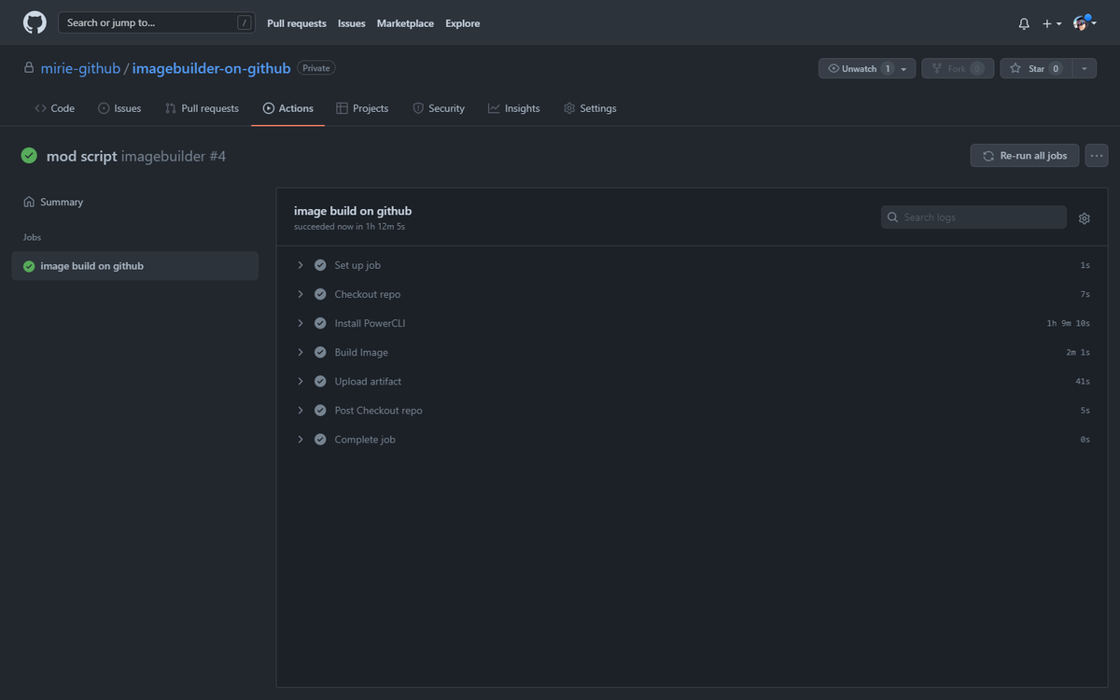Expand the Checkout repo step
The width and height of the screenshot is (1120, 700).
pyautogui.click(x=301, y=294)
